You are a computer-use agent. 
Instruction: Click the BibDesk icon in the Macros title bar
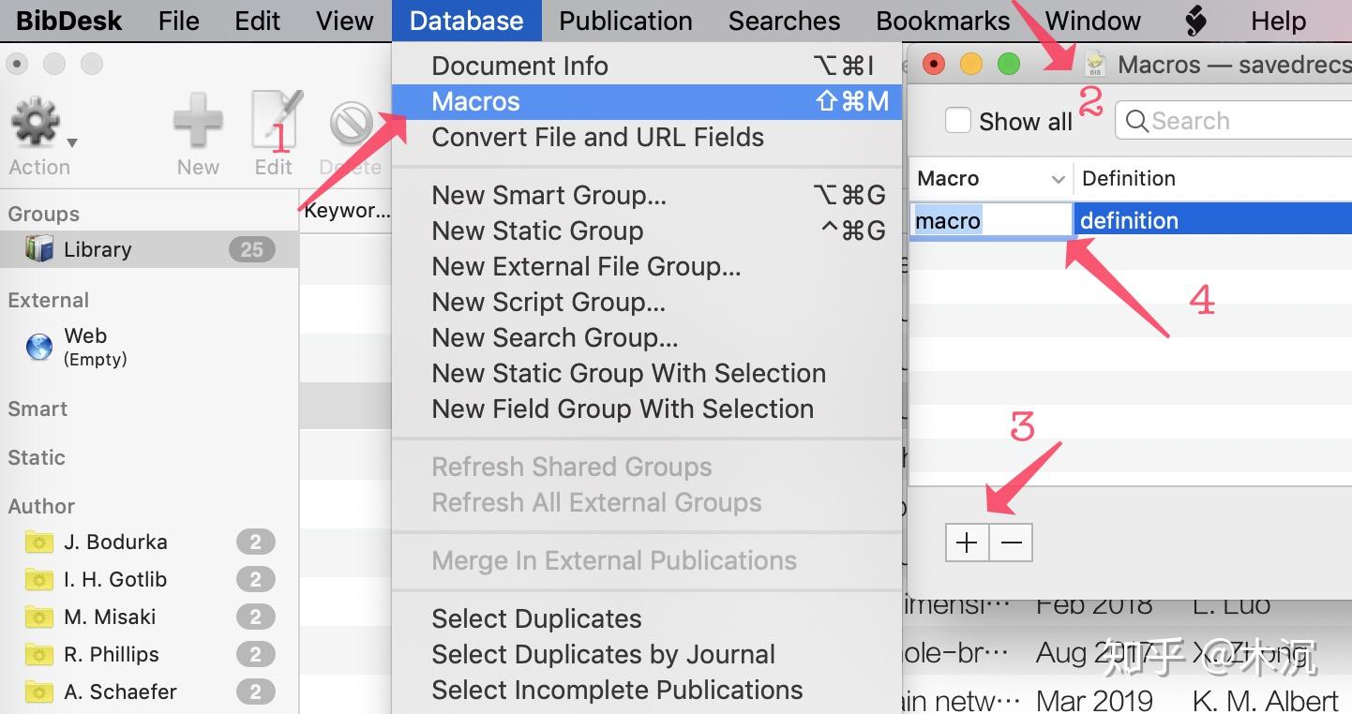pyautogui.click(x=1093, y=64)
